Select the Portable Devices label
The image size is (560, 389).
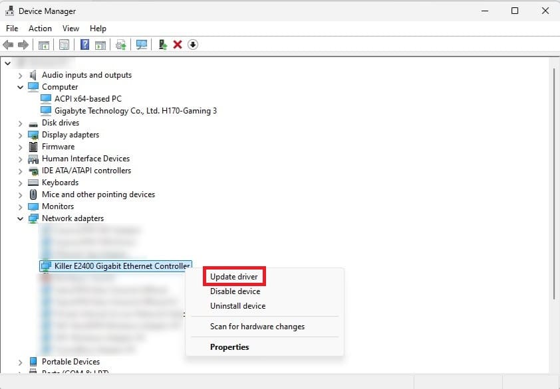(x=70, y=362)
